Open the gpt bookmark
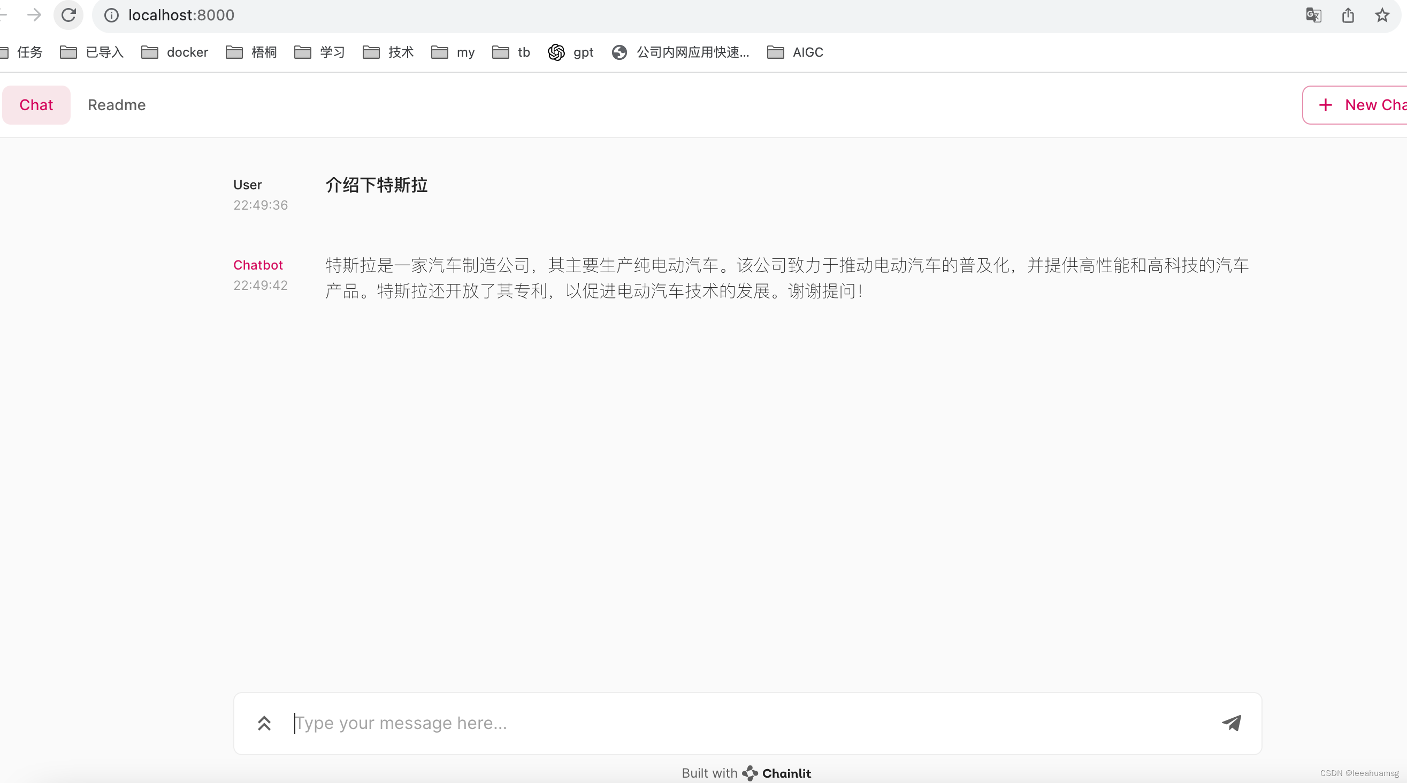Screen dimensions: 1407x783 pyautogui.click(x=571, y=52)
